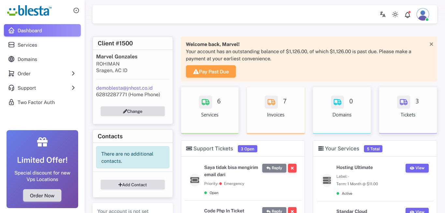Toggle light/dark theme sun icon
Screen dimensions: 445x213
pos(395,14)
